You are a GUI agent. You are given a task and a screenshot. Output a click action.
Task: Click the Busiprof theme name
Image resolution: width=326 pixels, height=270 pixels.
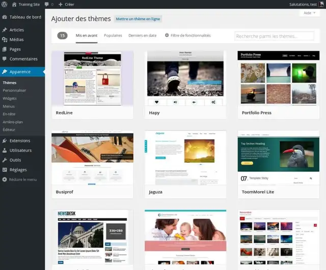point(65,192)
